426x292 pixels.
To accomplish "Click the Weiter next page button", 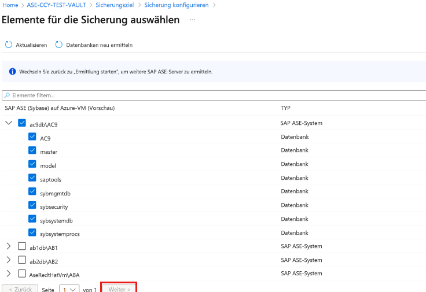I will pos(119,289).
